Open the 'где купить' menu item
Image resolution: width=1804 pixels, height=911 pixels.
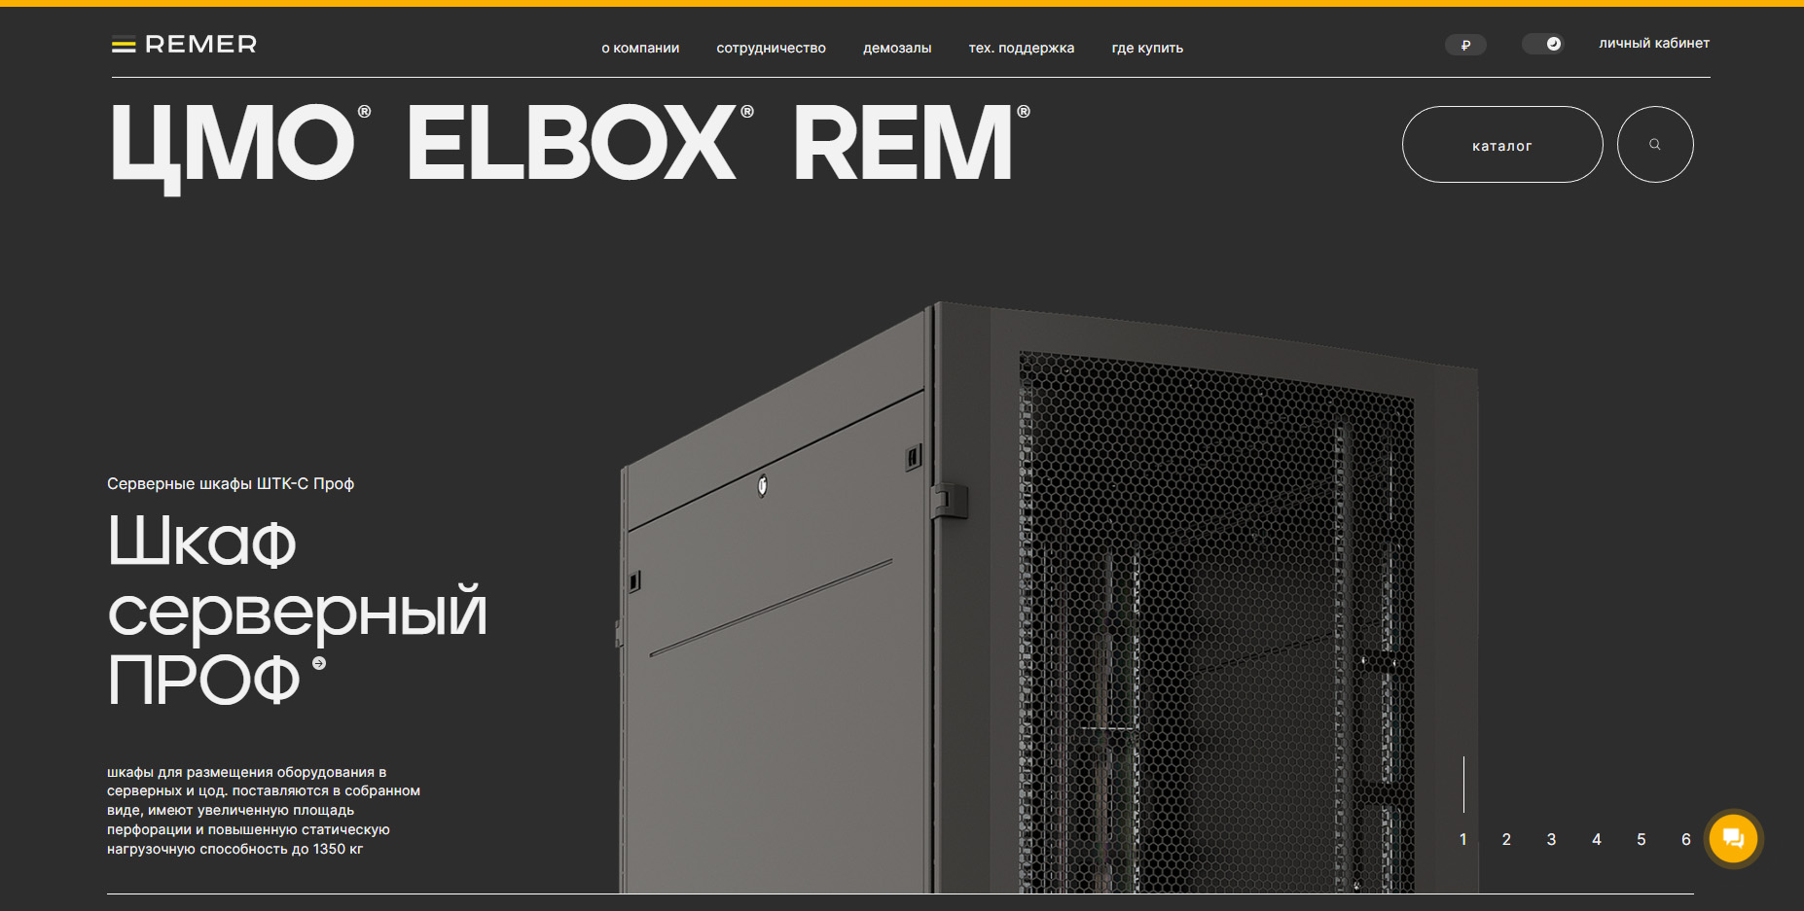pos(1147,48)
